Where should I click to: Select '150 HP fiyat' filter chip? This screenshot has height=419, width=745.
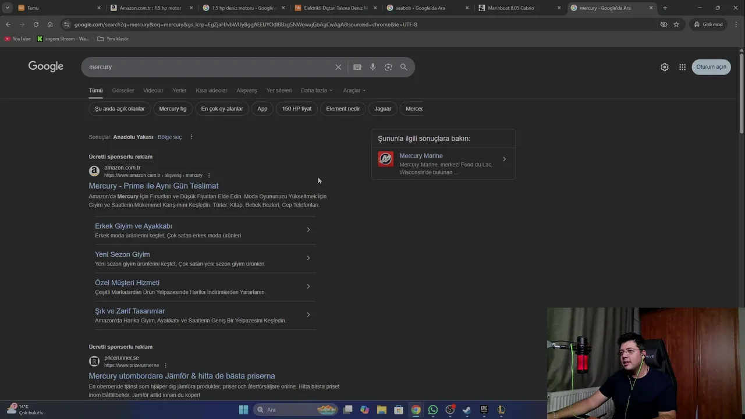click(297, 109)
